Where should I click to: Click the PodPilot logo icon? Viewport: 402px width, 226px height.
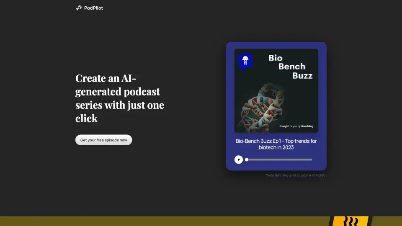[x=78, y=8]
